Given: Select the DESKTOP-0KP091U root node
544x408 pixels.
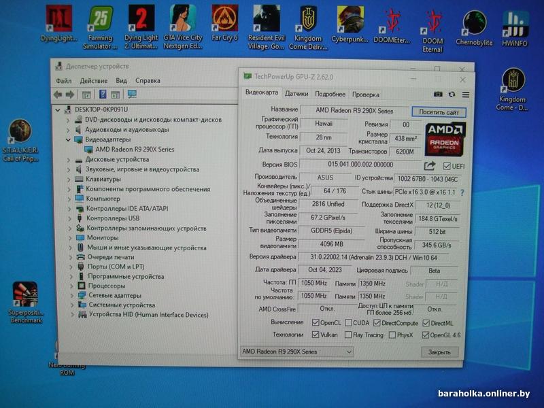Looking at the screenshot, I should tap(101, 109).
